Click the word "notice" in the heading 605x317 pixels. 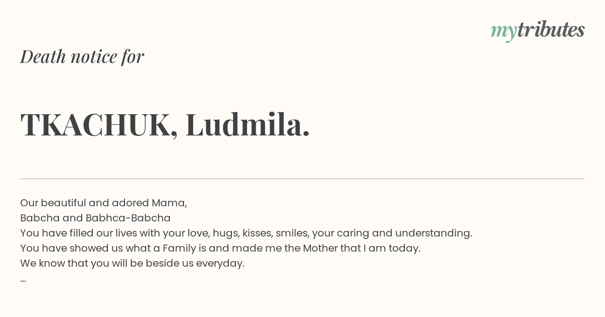94,56
